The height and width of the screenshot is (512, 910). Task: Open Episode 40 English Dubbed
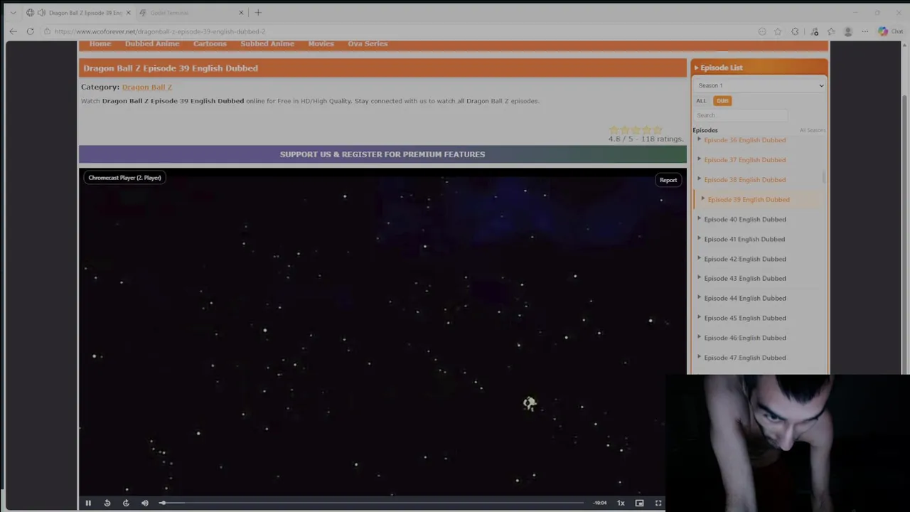tap(744, 220)
